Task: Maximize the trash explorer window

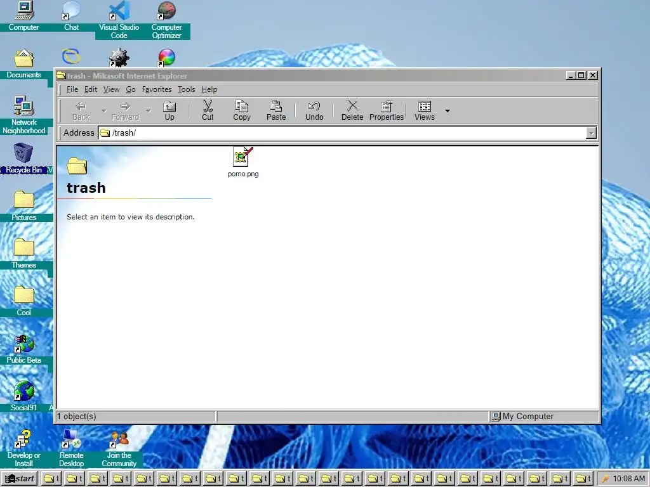Action: [x=581, y=75]
